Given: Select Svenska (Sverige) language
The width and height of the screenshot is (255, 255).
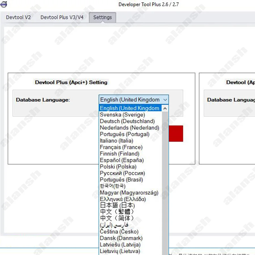Looking at the screenshot, I should click(130, 115).
